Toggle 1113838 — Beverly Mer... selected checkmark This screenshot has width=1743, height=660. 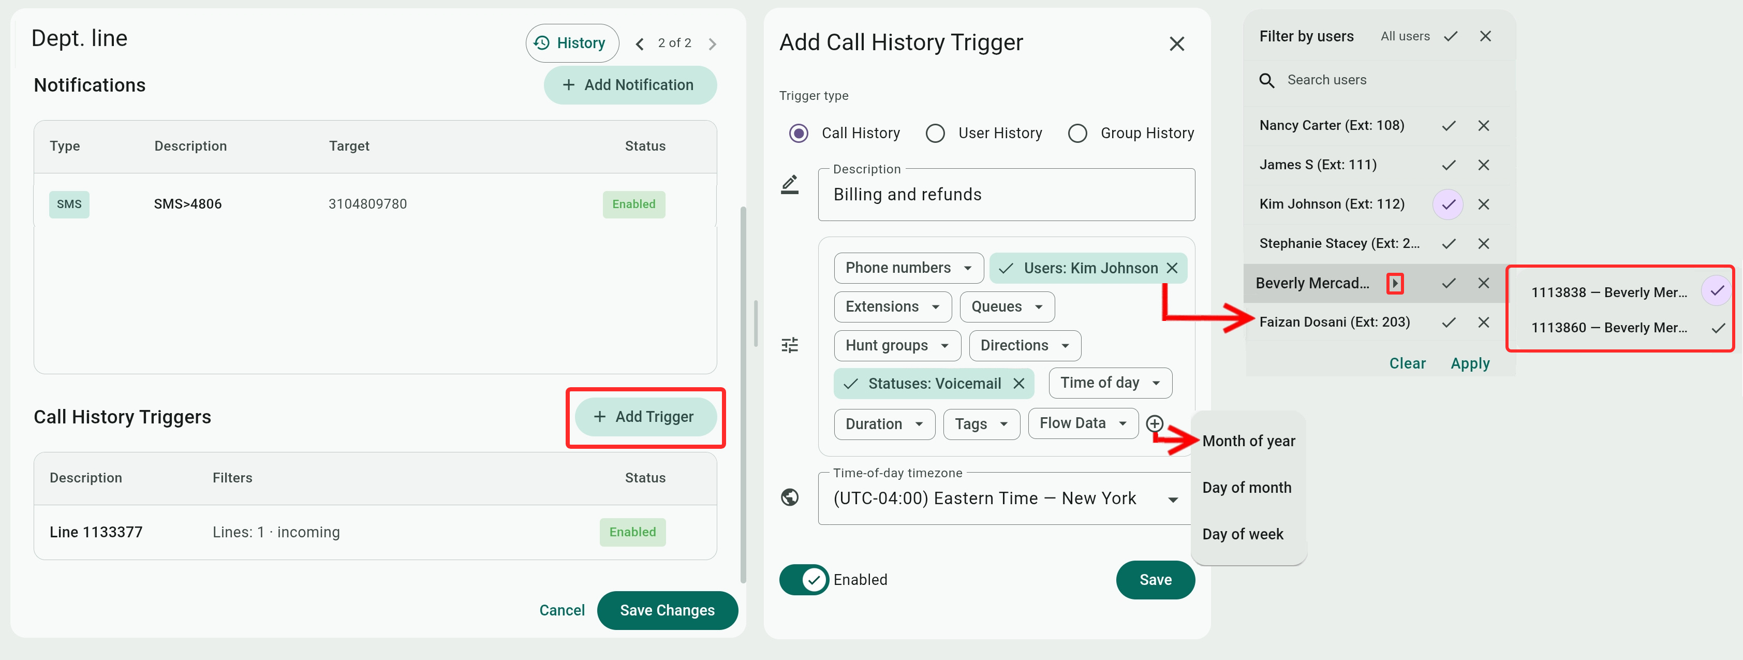1717,292
